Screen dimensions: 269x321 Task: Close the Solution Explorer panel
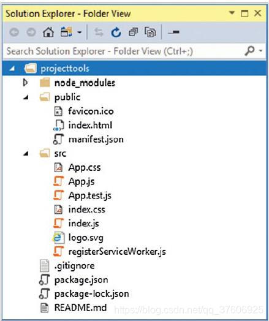click(x=258, y=13)
